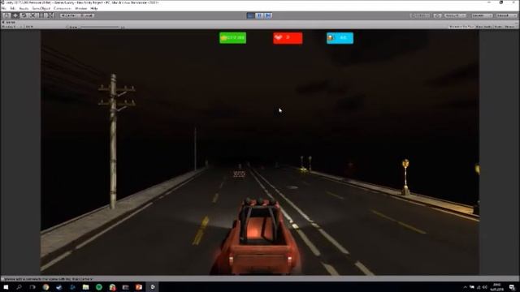Open the Windows notification center
The height and width of the screenshot is (292, 520).
click(512, 287)
